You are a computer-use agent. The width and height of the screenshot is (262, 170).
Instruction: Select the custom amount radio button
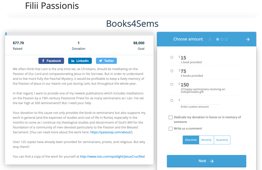(x=171, y=100)
